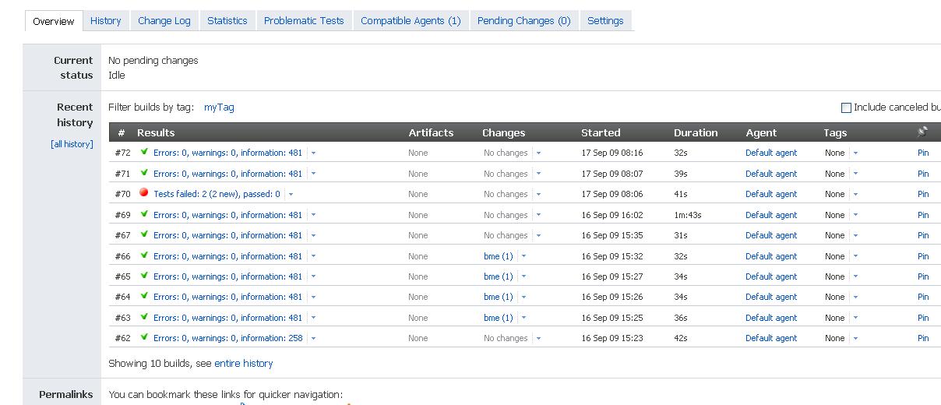Click the Duration column header
941x405 pixels.
click(x=696, y=132)
